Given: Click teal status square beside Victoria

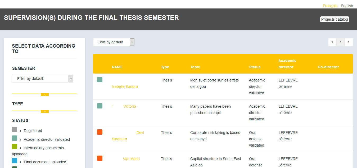Looking at the screenshot, I should [x=100, y=106].
